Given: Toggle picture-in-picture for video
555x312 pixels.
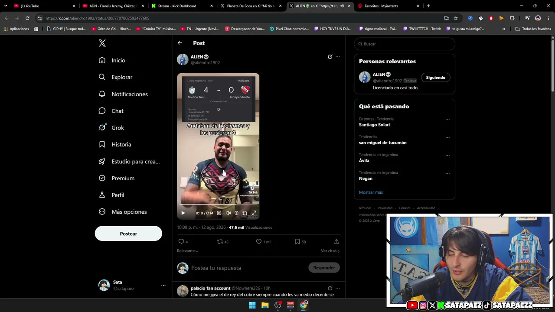Looking at the screenshot, I should 245,213.
